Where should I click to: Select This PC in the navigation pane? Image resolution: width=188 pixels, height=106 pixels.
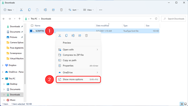[10, 79]
